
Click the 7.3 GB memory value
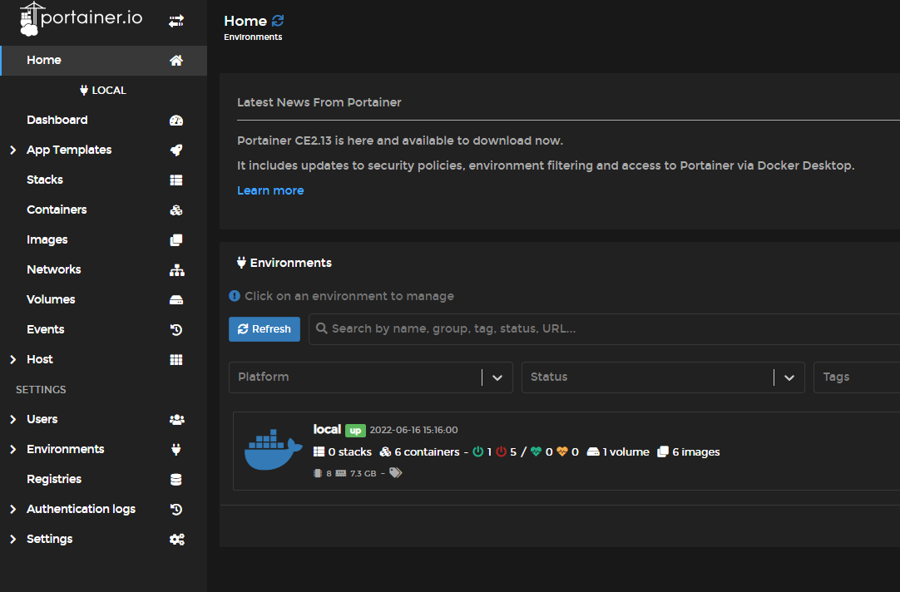click(x=363, y=473)
